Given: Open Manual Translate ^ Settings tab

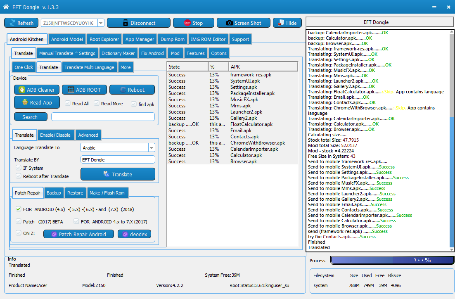Looking at the screenshot, I should [67, 53].
